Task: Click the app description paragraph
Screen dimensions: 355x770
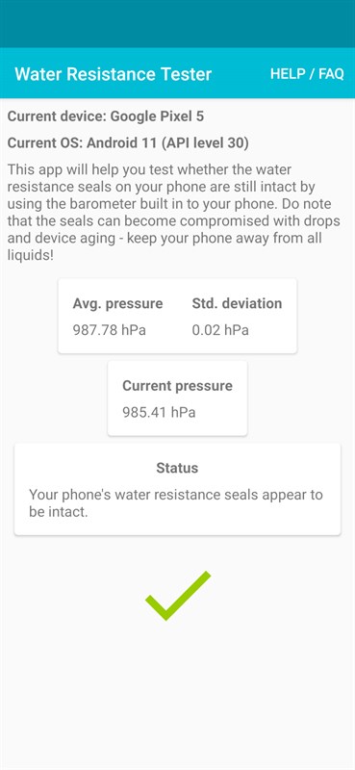Action: coord(174,213)
